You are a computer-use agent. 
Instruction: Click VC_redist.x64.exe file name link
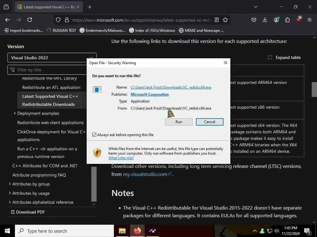pos(171,87)
